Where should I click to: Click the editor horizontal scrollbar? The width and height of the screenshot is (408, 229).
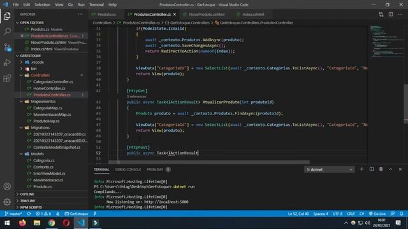tap(209, 162)
